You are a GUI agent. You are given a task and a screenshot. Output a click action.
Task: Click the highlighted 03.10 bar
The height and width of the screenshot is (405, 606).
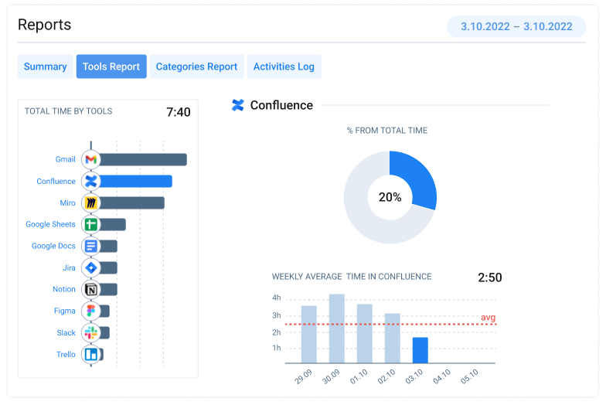click(x=420, y=350)
